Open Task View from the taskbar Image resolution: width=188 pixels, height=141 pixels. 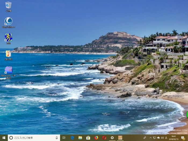pyautogui.click(x=64, y=138)
